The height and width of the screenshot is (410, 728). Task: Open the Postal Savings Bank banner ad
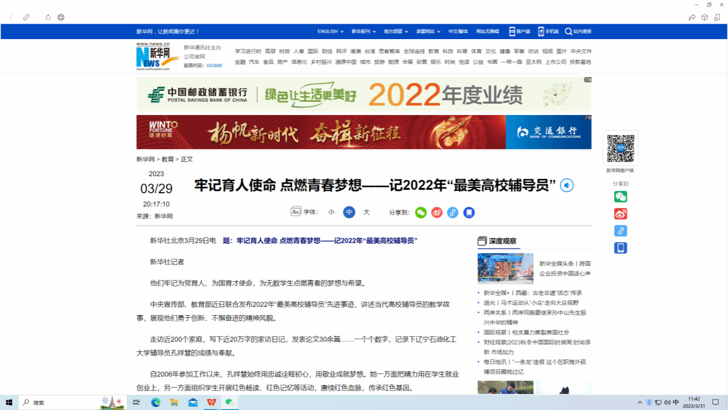(x=363, y=94)
